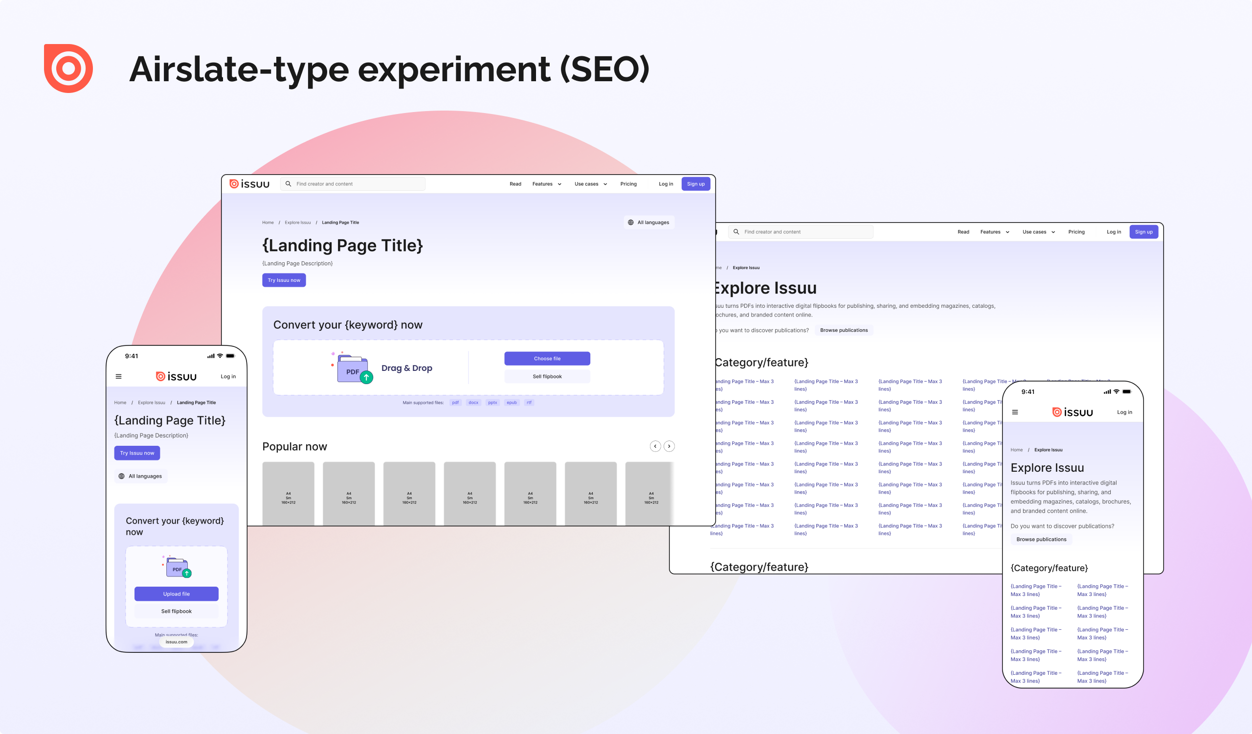The image size is (1252, 734).
Task: Select the rtf file type tag
Action: click(x=529, y=403)
